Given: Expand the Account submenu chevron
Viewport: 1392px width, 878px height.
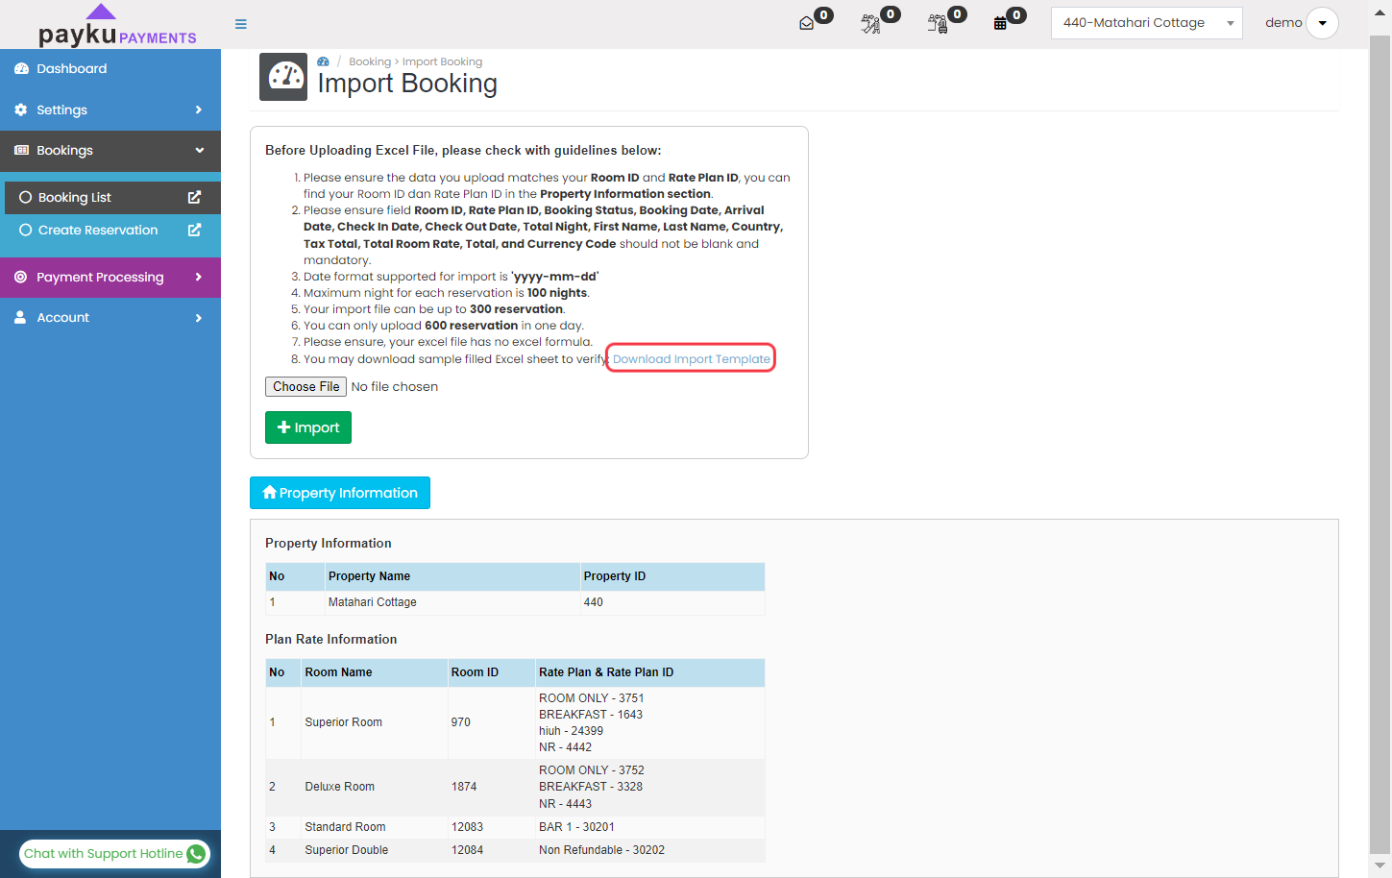Looking at the screenshot, I should [199, 318].
